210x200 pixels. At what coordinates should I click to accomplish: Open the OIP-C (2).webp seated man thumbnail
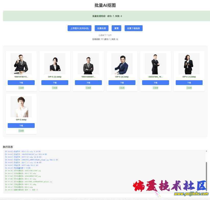click(x=122, y=64)
